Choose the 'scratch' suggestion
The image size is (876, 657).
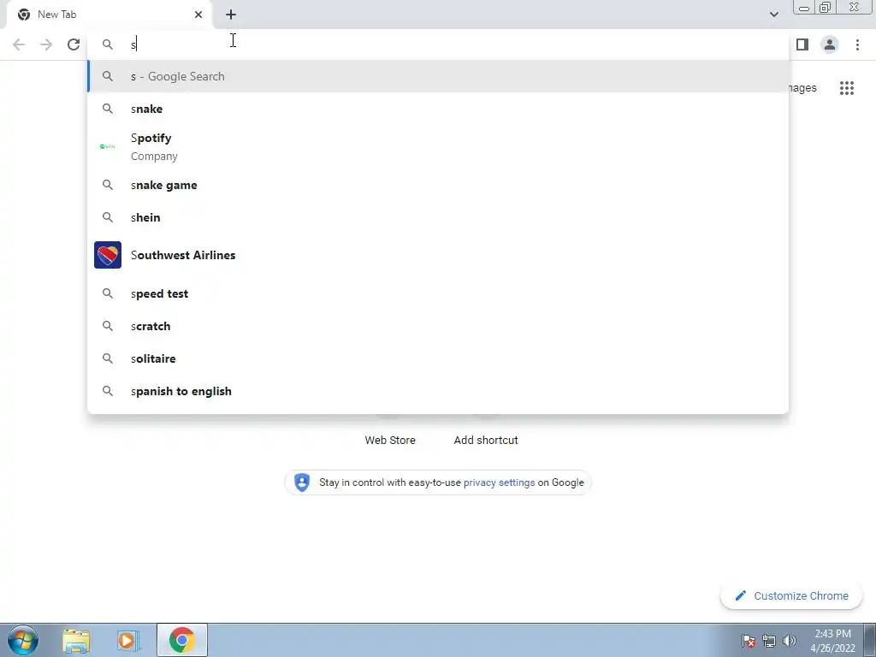tap(438, 326)
